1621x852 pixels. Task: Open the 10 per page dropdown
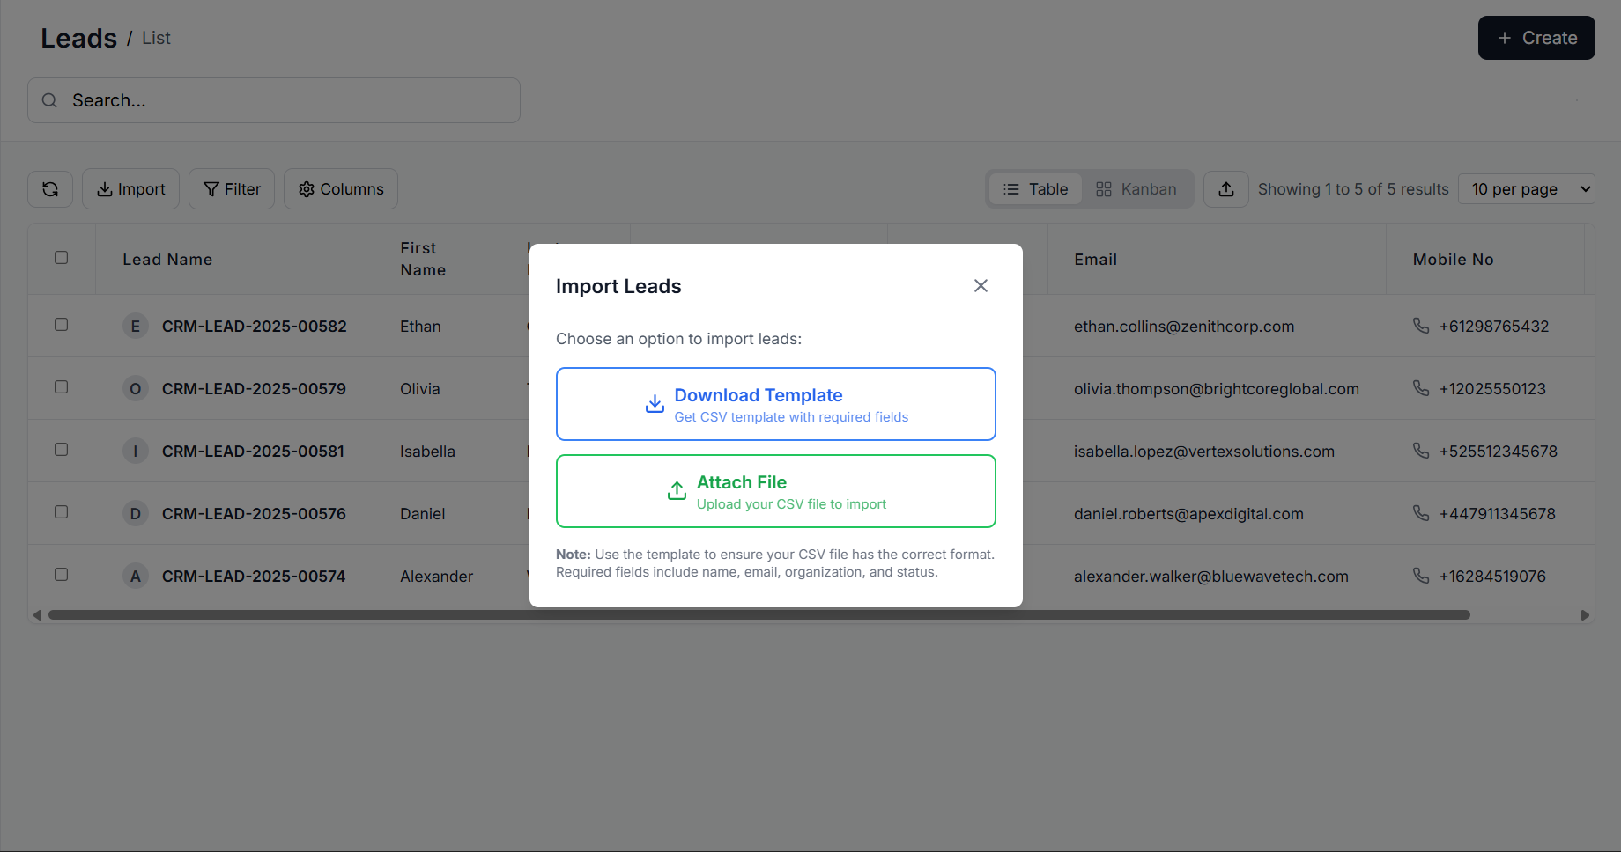1526,189
